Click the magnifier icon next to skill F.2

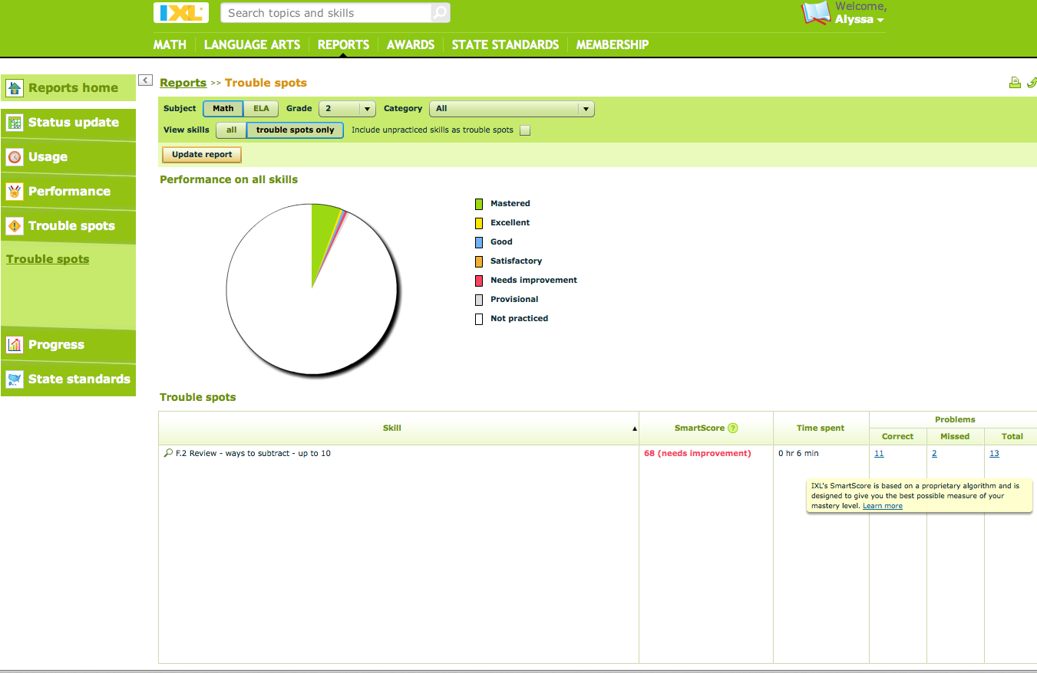[167, 453]
